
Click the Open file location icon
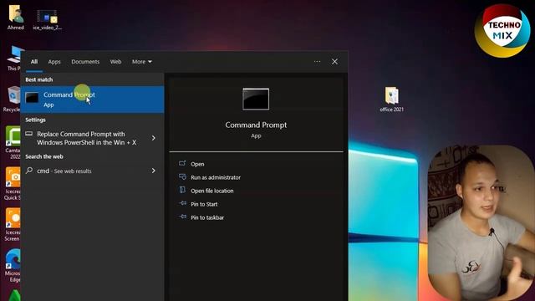(x=182, y=190)
